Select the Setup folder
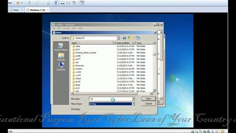The image size is (236, 133). (78, 78)
